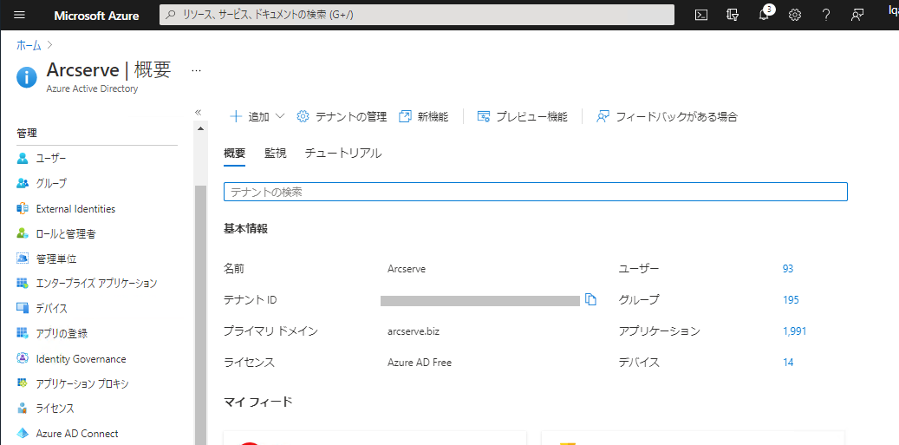Click the Arcserve overview info icon

pos(27,77)
